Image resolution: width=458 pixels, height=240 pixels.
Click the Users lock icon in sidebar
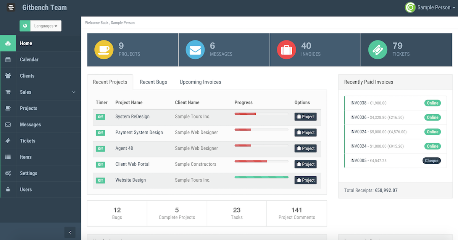[8, 190]
